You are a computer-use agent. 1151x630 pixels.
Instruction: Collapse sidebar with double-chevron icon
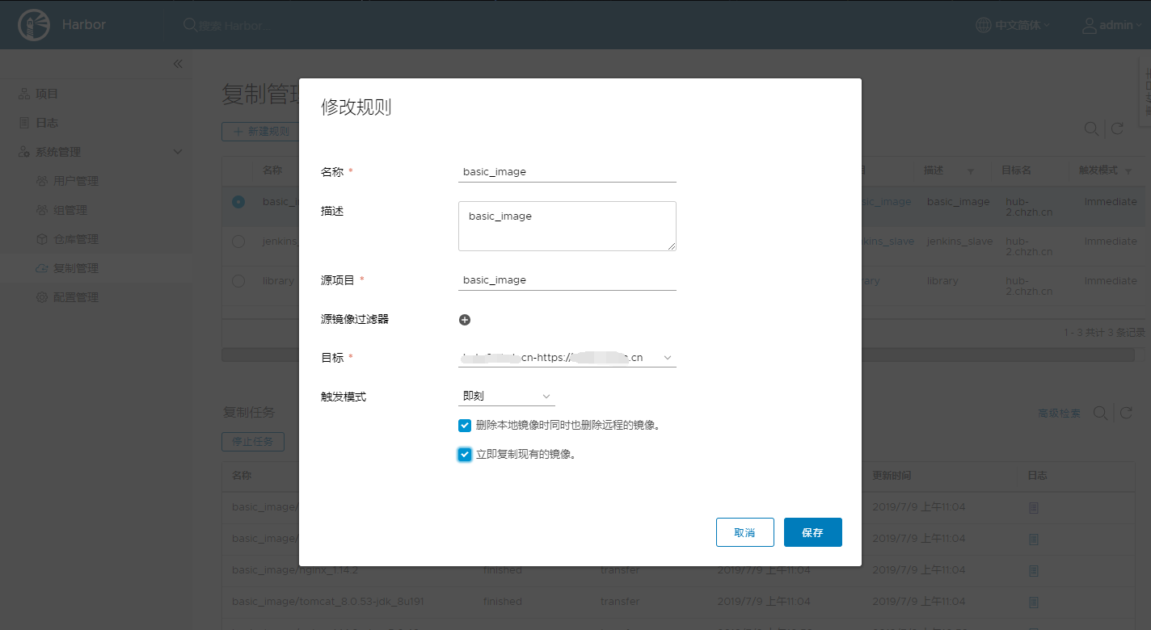(178, 64)
